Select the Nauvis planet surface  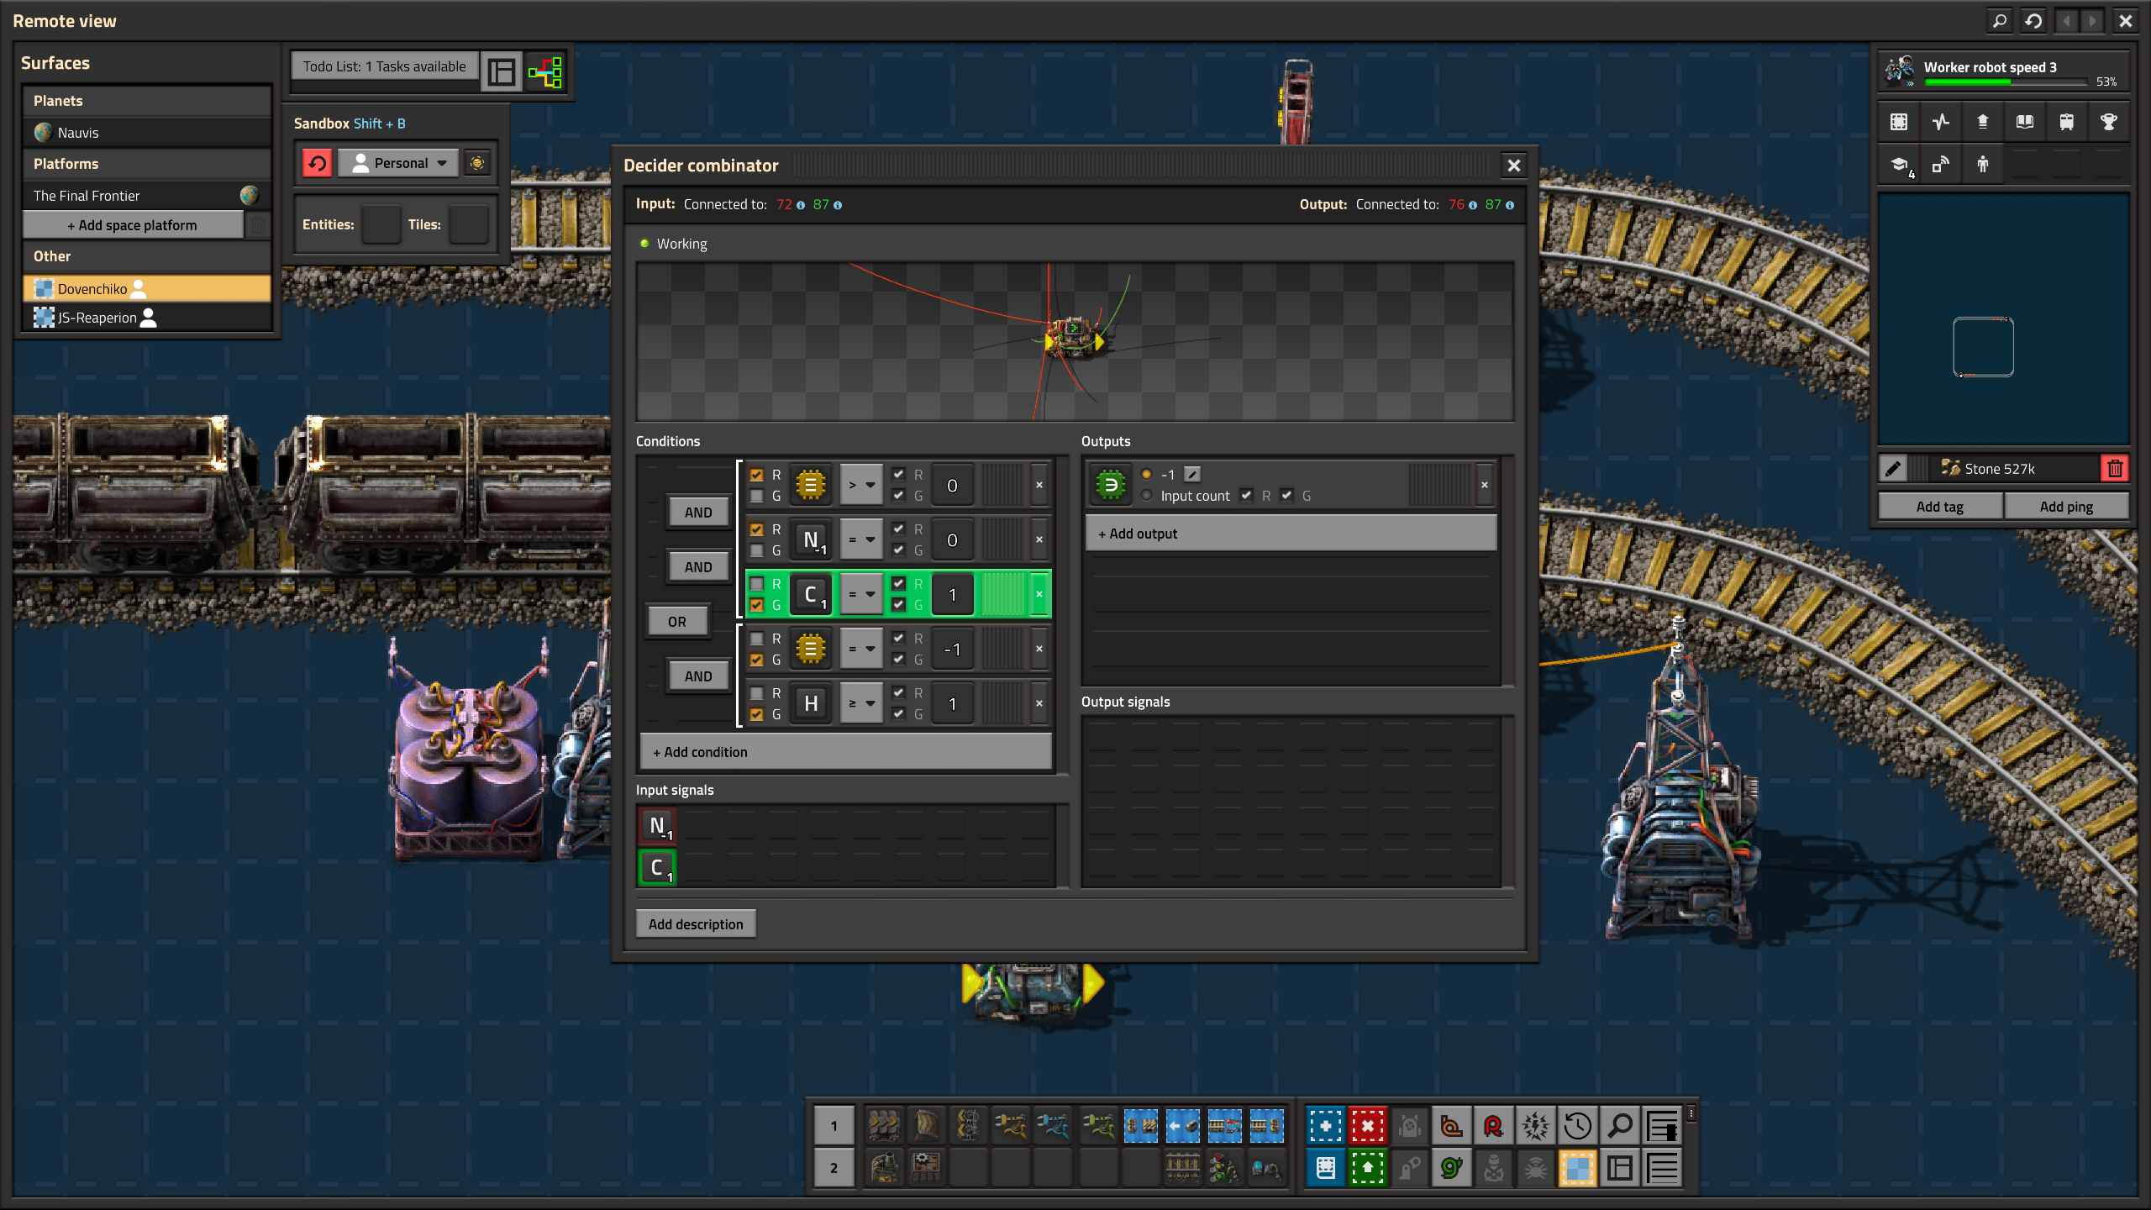pyautogui.click(x=146, y=133)
